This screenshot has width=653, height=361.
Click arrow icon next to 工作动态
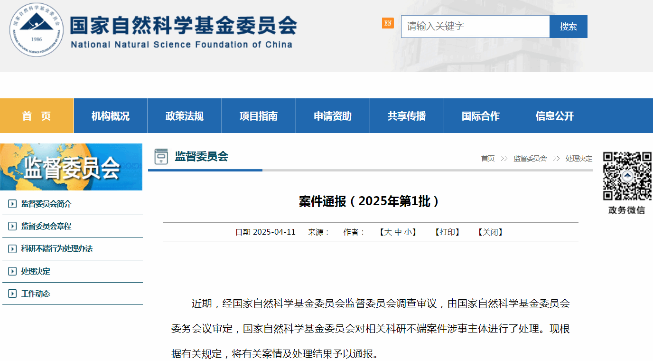[x=12, y=294]
